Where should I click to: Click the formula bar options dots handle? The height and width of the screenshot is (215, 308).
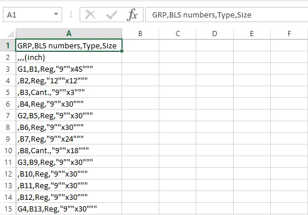click(71, 15)
